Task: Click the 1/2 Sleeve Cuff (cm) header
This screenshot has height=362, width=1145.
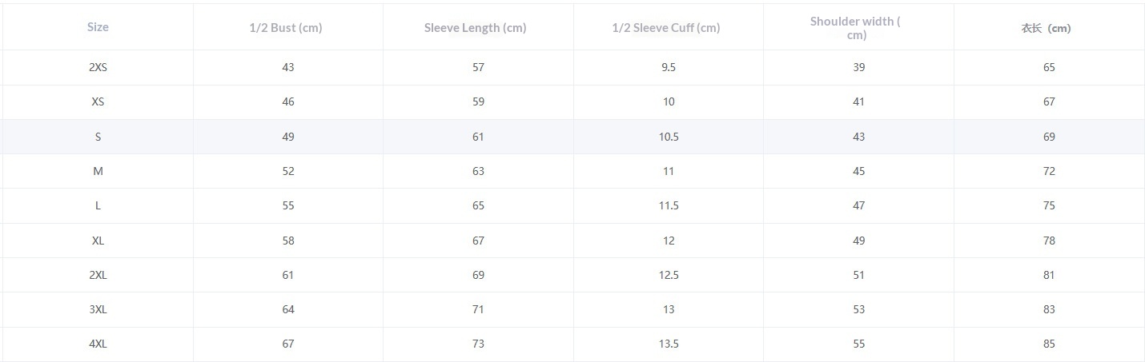Action: 666,28
